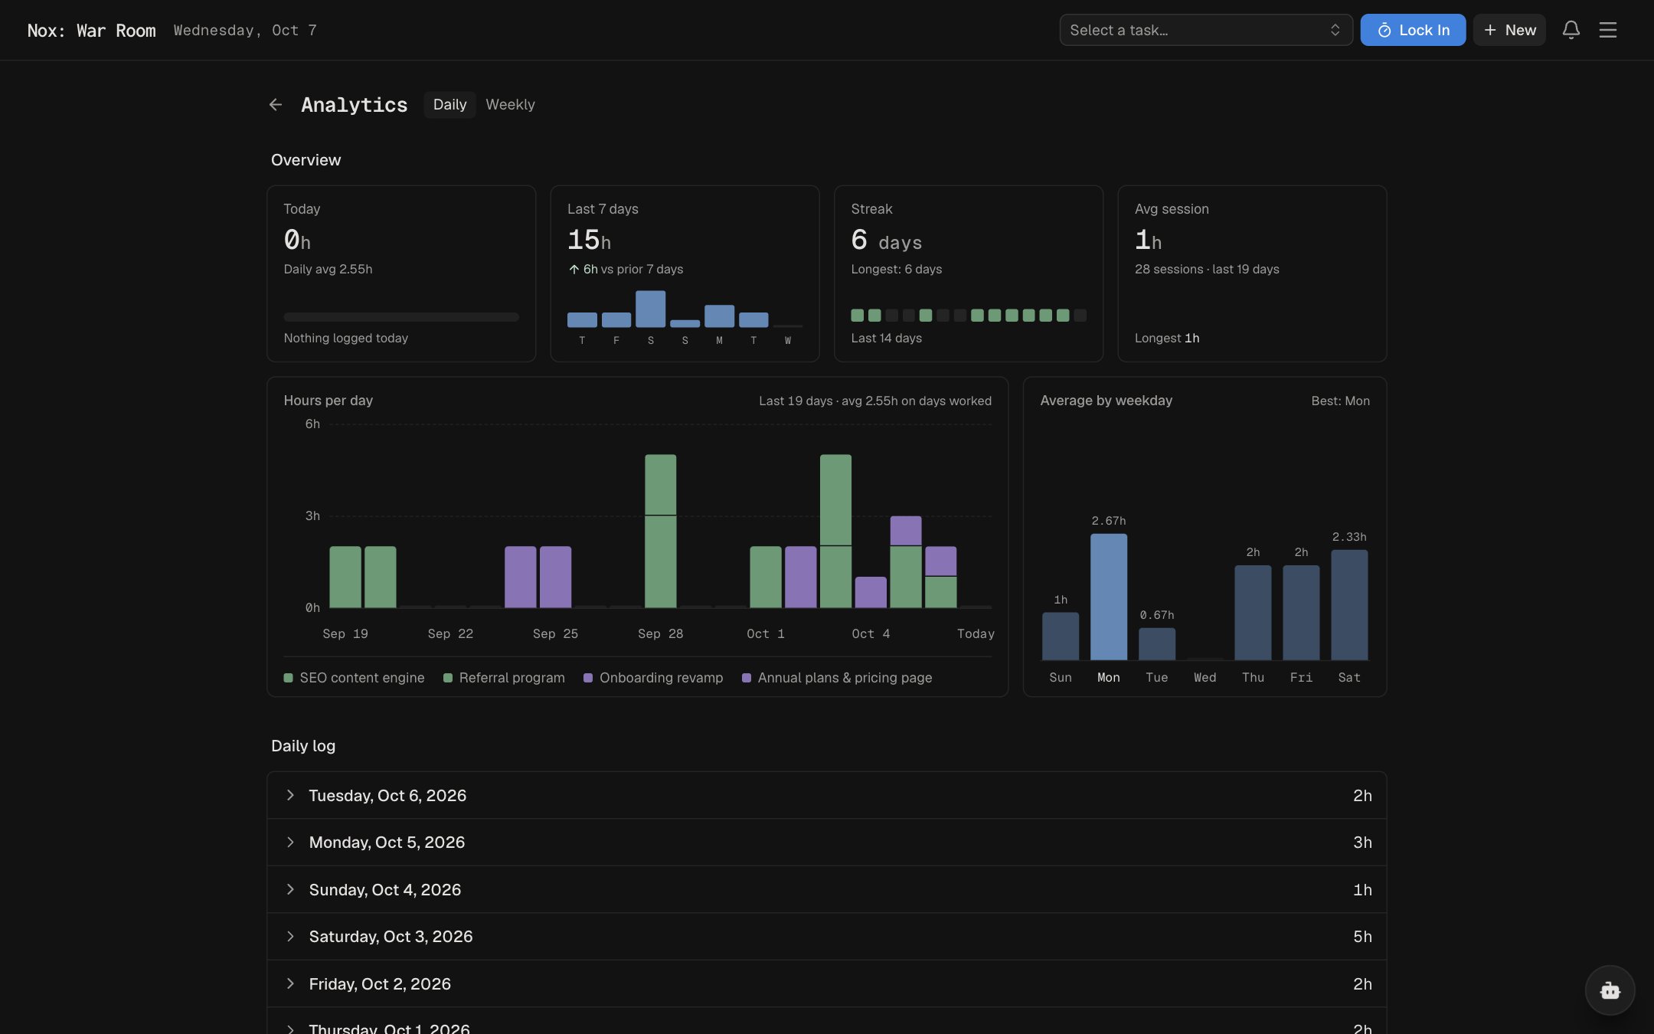Open the Select a task dropdown
Viewport: 1654px width, 1034px height.
pyautogui.click(x=1205, y=30)
